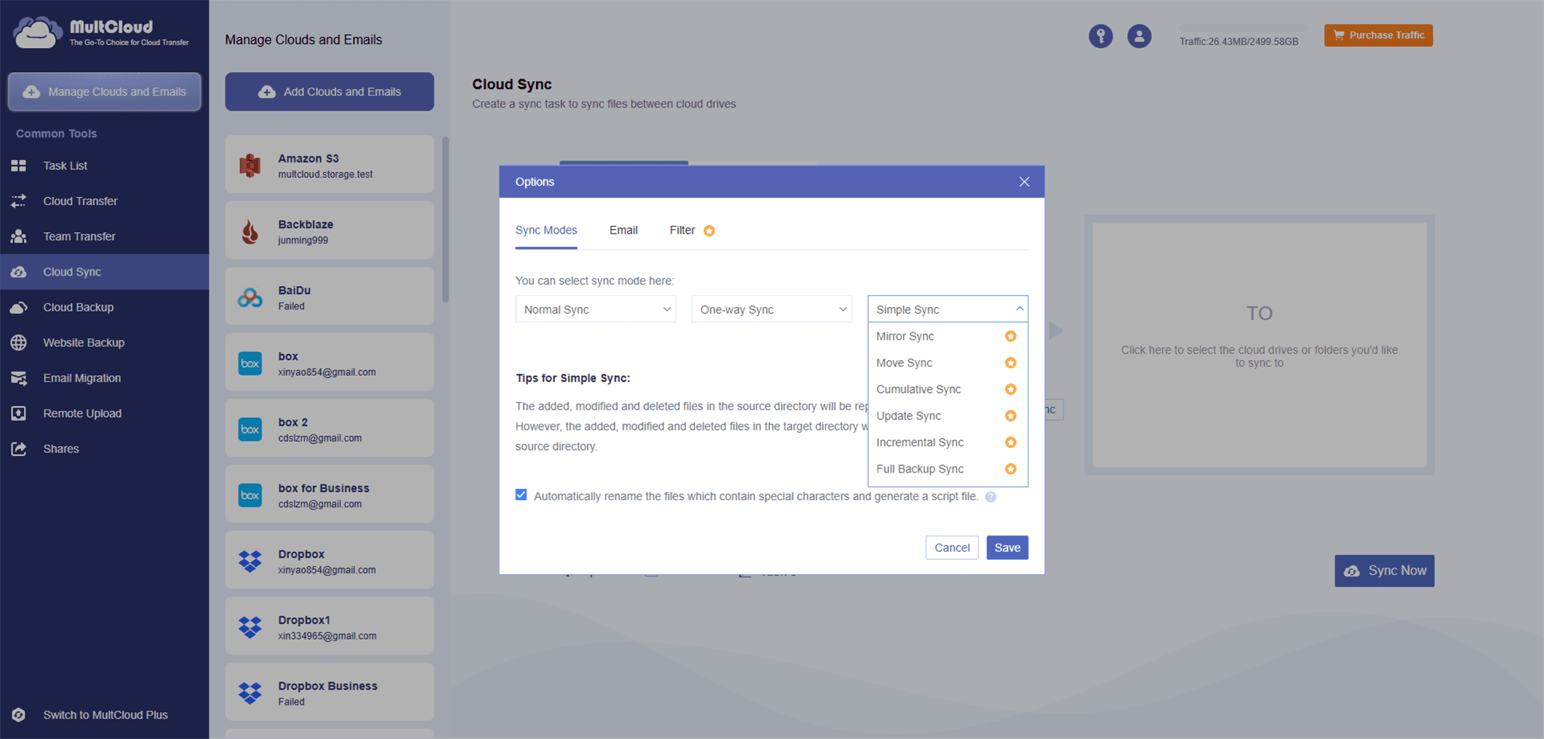Image resolution: width=1544 pixels, height=739 pixels.
Task: Click the Save button
Action: pyautogui.click(x=1007, y=548)
